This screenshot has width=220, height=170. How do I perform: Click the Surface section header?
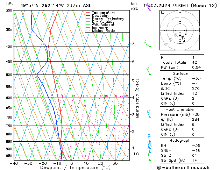point(180,73)
